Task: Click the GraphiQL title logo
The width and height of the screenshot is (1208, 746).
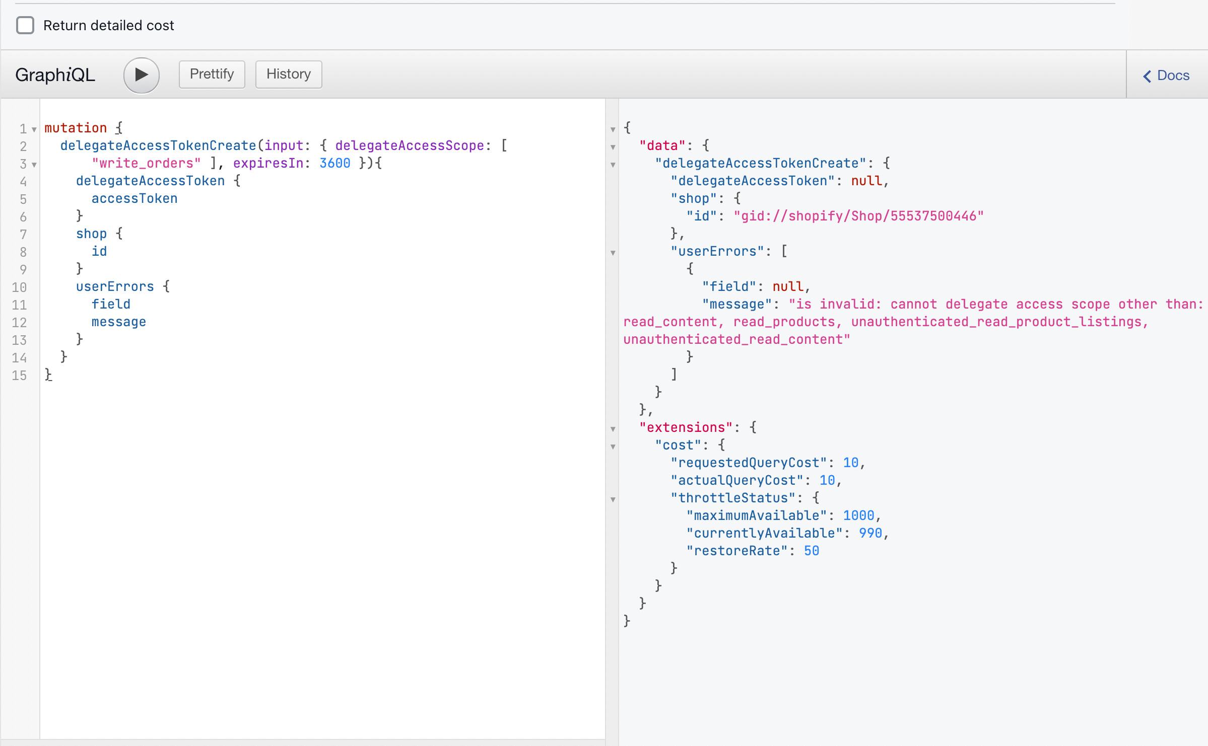Action: pos(55,74)
